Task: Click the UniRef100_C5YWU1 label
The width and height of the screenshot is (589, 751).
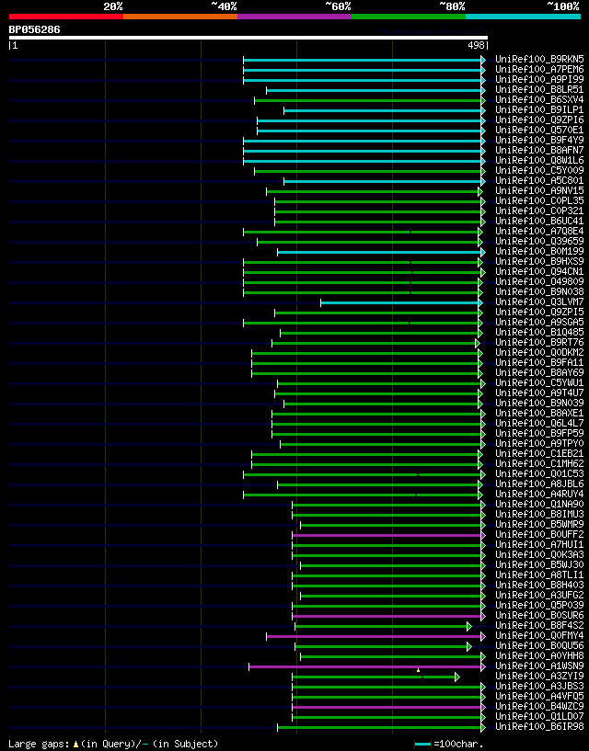Action: (x=539, y=382)
